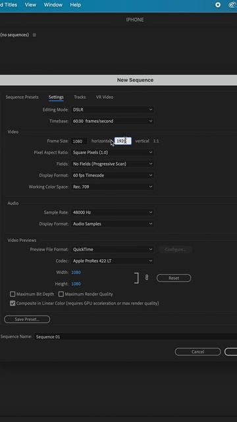Open the Sample Rate dropdown
This screenshot has width=237, height=422.
click(113, 212)
